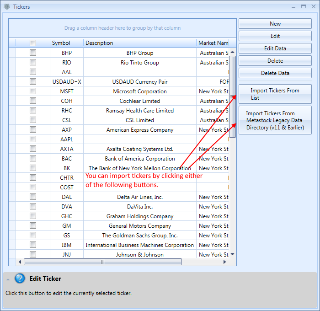
Task: Click the Edit button
Action: pyautogui.click(x=275, y=36)
